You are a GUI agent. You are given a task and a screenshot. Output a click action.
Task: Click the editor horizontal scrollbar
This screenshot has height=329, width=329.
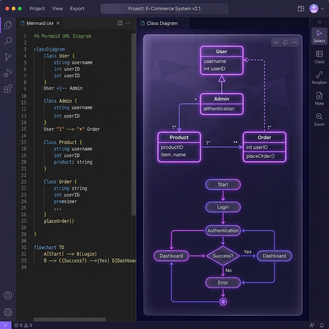tap(70, 319)
